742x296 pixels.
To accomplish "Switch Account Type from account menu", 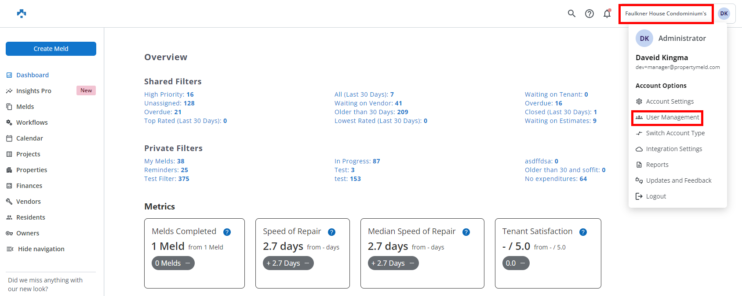I will tap(675, 133).
